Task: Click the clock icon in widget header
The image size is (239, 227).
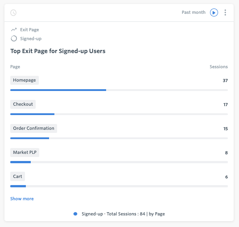Action: tap(13, 12)
